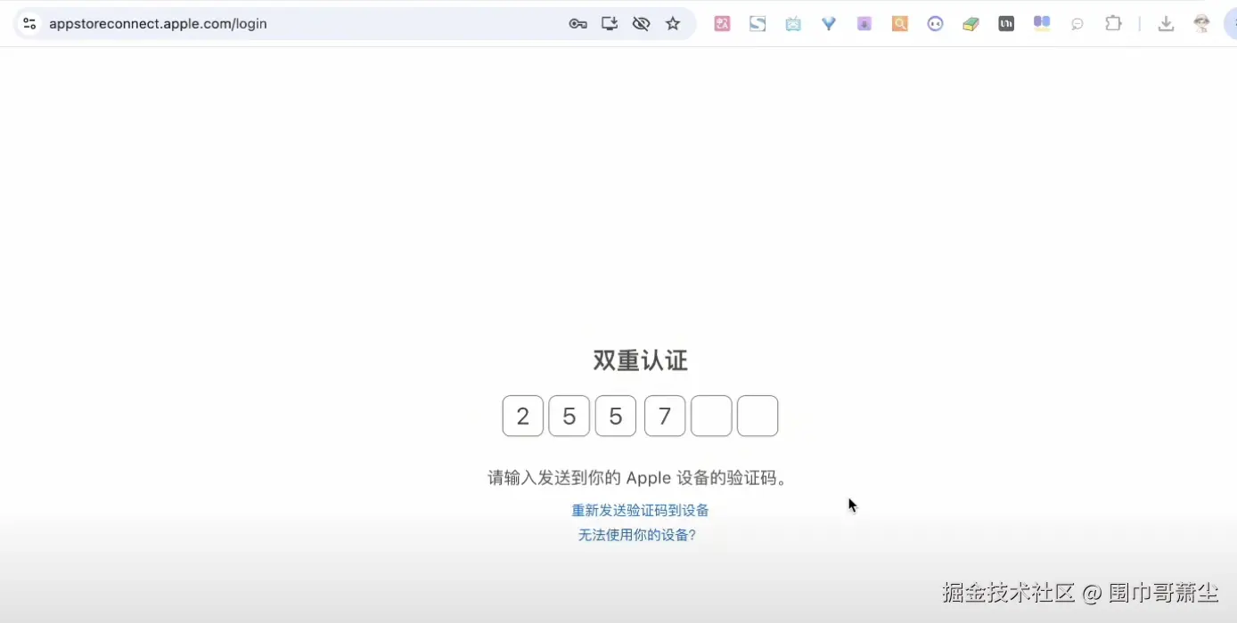Viewport: 1237px width, 623px height.
Task: Open the saved passwords key icon
Action: click(578, 24)
